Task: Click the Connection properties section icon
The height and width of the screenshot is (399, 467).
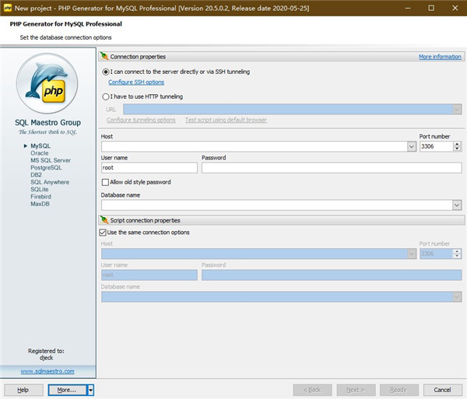Action: click(104, 57)
